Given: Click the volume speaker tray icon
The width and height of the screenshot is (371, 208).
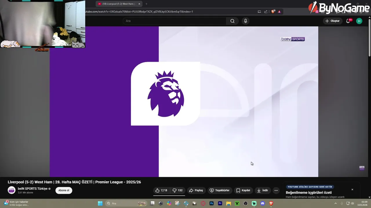Looking at the screenshot, I should pos(353,203).
